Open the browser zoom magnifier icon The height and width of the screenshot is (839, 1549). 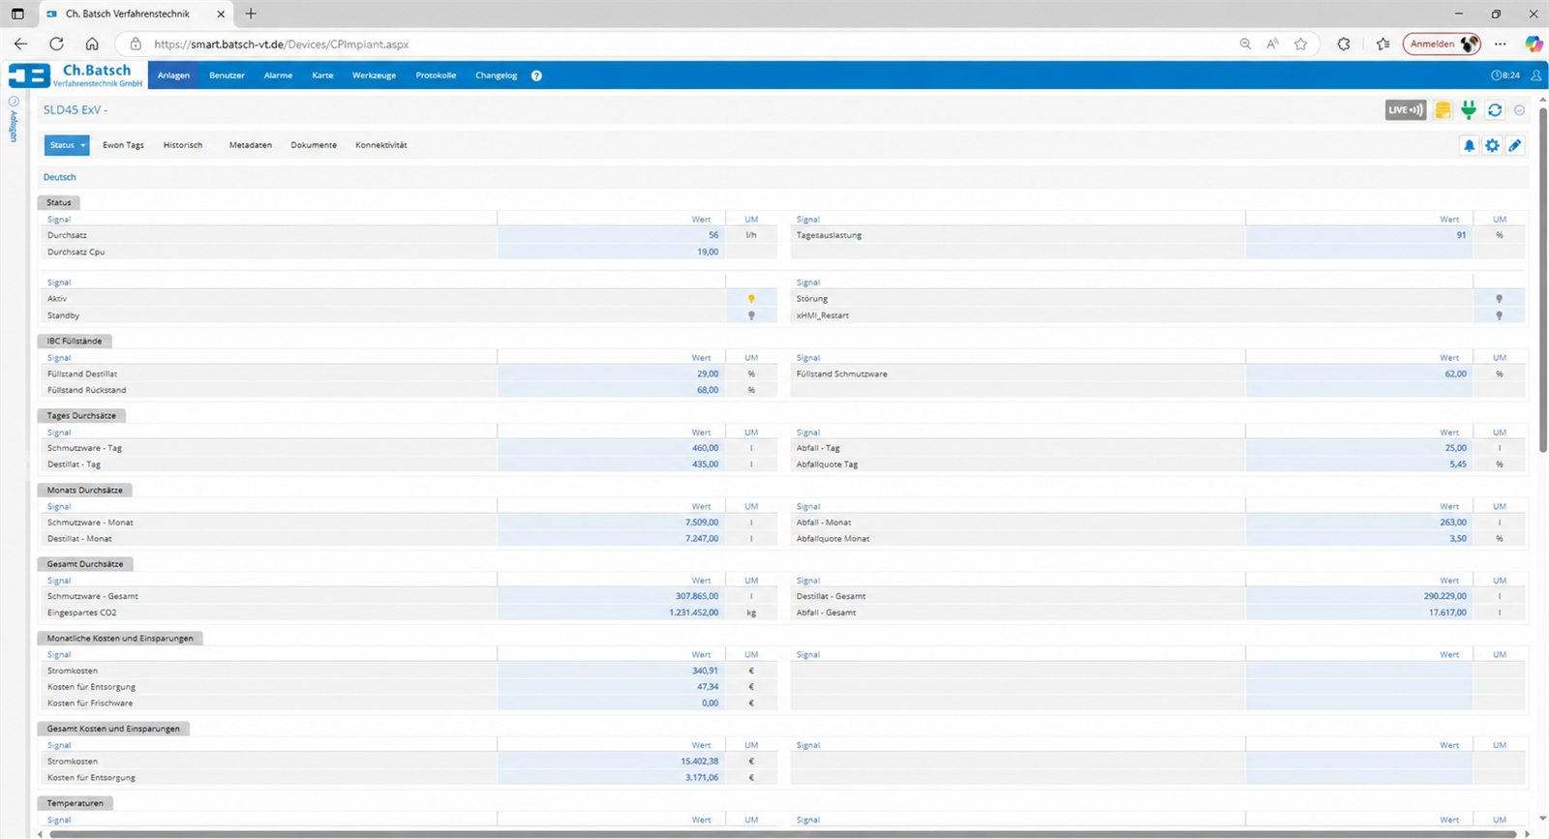[x=1245, y=44]
